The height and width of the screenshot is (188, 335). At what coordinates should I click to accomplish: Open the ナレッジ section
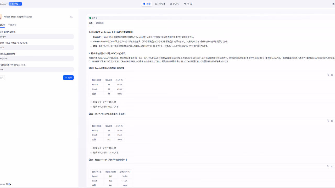[175, 4]
